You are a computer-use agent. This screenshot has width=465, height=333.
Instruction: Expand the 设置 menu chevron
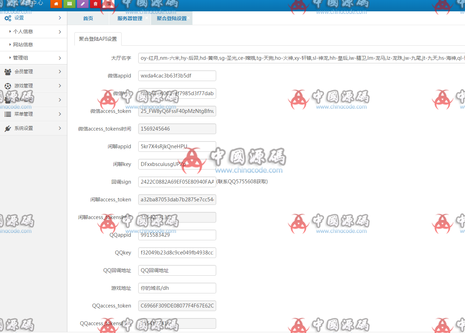[x=60, y=18]
